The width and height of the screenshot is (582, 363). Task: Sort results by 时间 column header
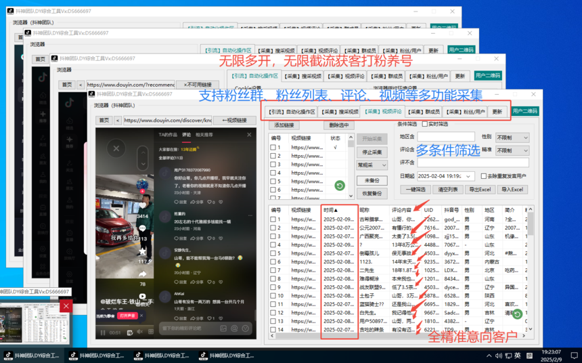point(339,210)
